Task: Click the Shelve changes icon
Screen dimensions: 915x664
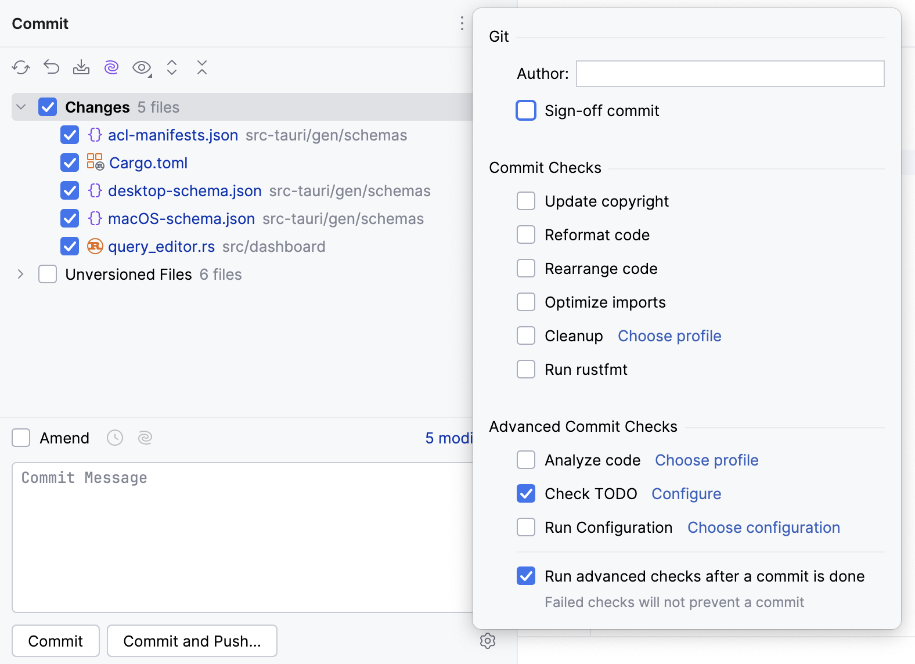Action: point(81,68)
